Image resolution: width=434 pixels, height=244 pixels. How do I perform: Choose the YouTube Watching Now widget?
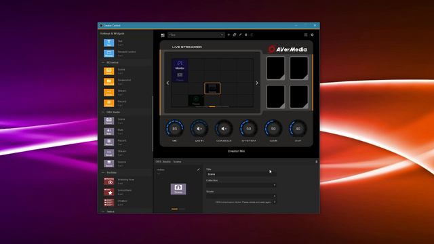tap(108, 181)
